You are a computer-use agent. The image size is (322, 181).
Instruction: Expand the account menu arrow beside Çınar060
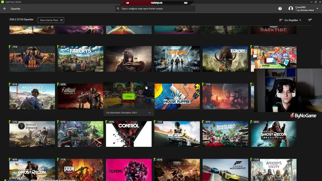coord(317,9)
